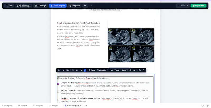Apply H2 heading format
211x108 pixels.
63,70
